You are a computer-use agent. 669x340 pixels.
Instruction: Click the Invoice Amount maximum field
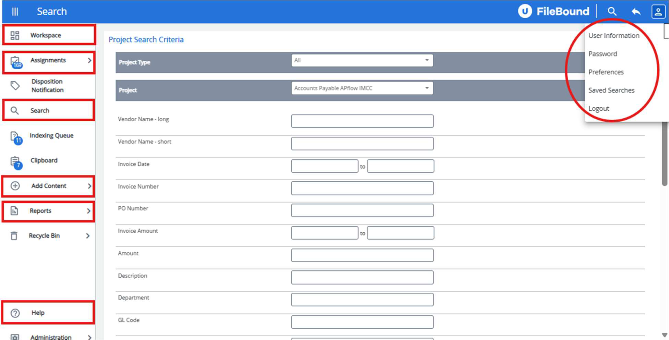401,233
